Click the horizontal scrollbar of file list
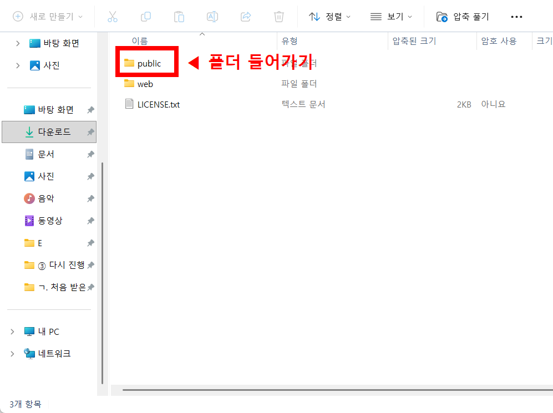The image size is (553, 413). [338, 390]
